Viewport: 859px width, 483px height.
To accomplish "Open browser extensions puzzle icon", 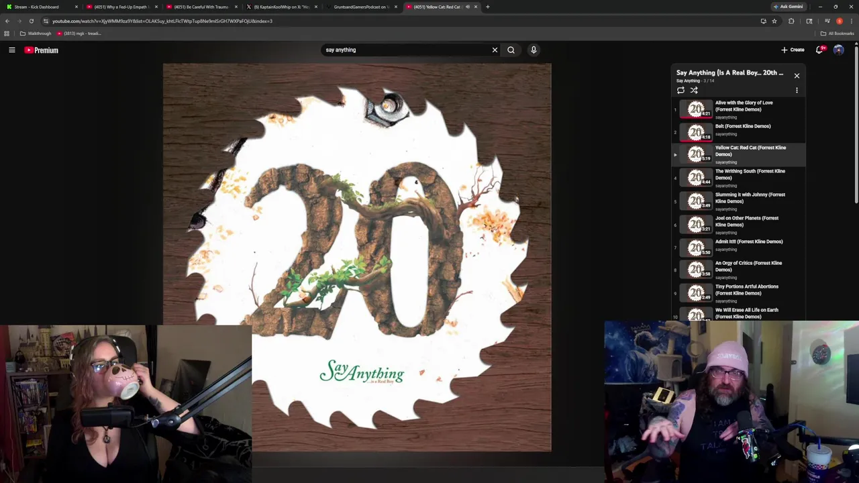I will coord(791,21).
